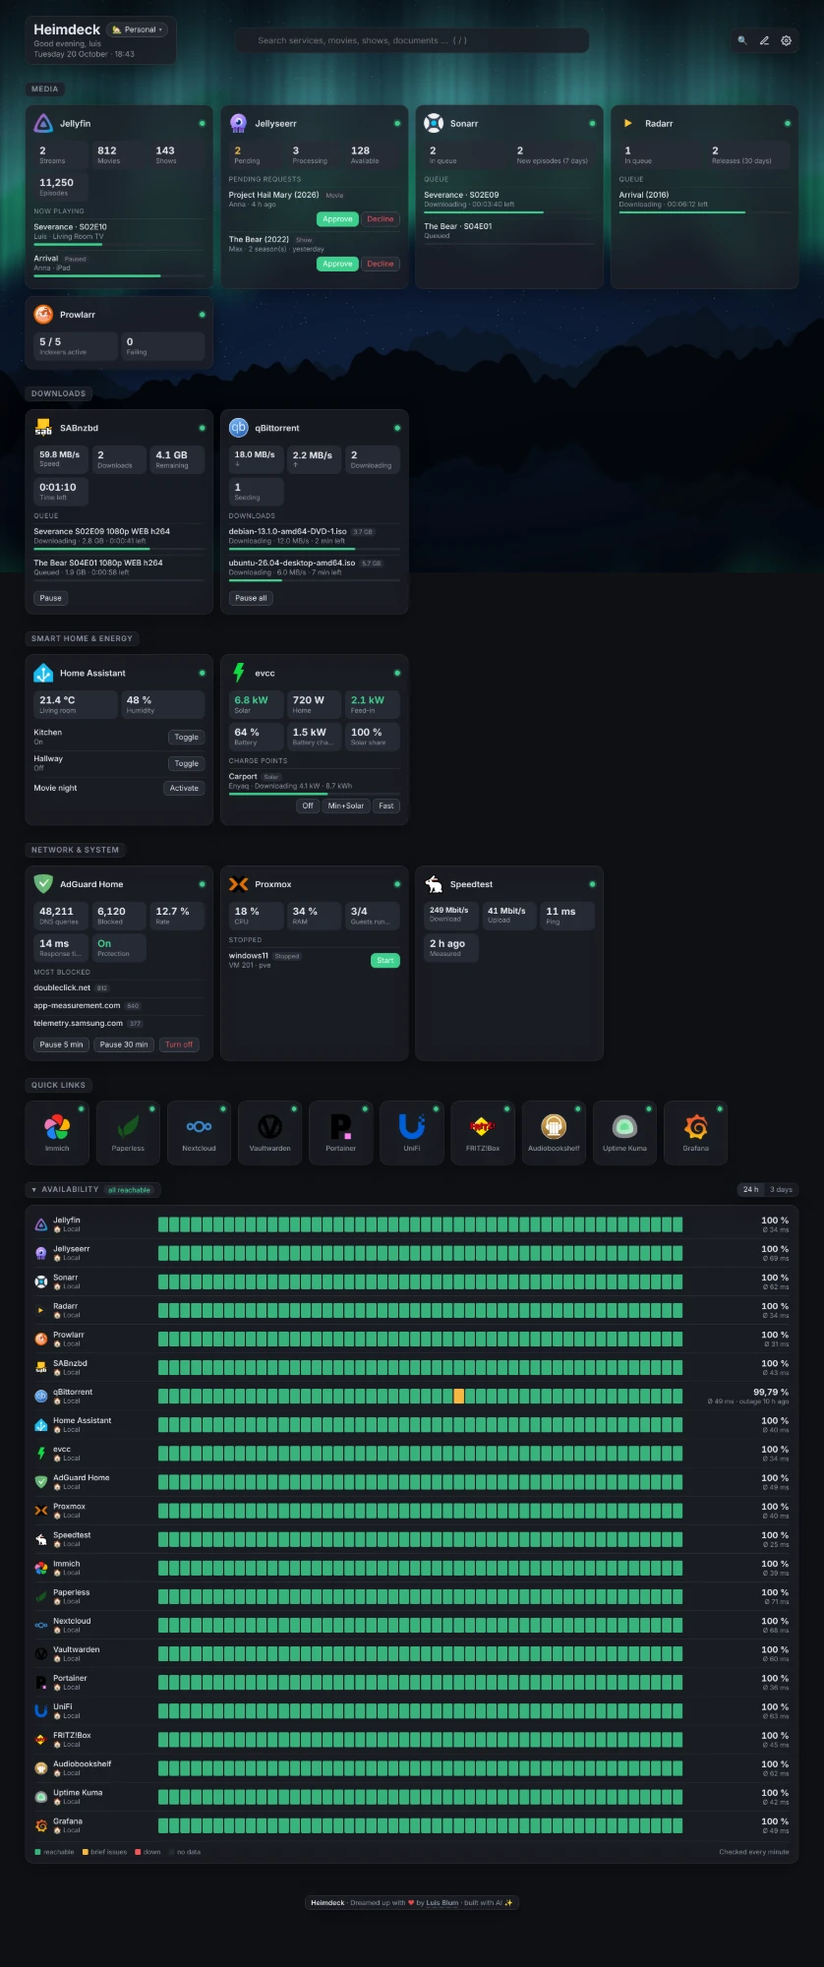The image size is (824, 1967).
Task: Click the evcc lightning bolt logo
Action: point(238,673)
